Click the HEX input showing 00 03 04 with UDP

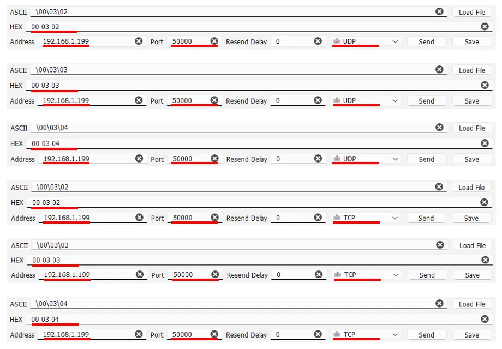tap(253, 143)
